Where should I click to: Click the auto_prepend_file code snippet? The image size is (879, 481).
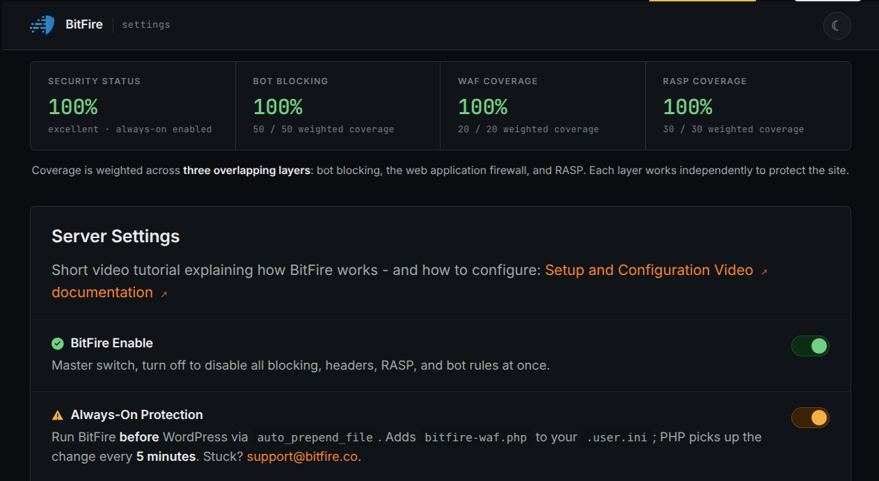[315, 438]
